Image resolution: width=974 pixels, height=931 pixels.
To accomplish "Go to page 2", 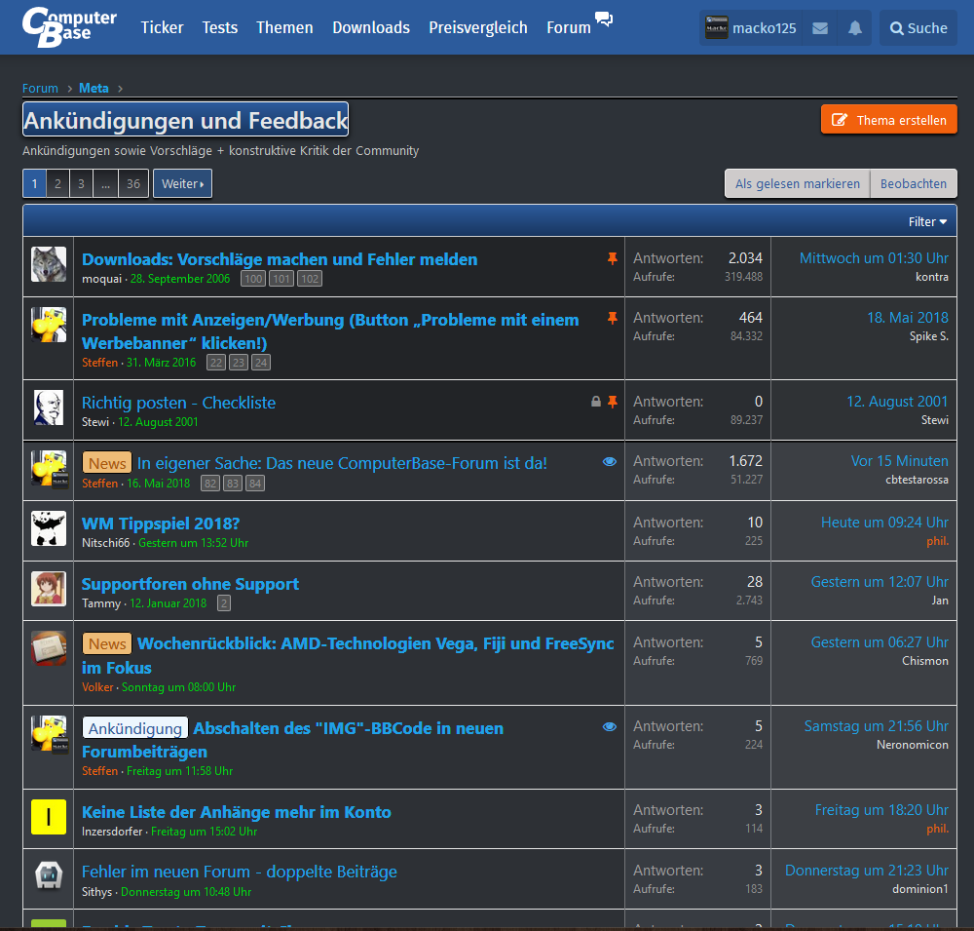I will 57,183.
